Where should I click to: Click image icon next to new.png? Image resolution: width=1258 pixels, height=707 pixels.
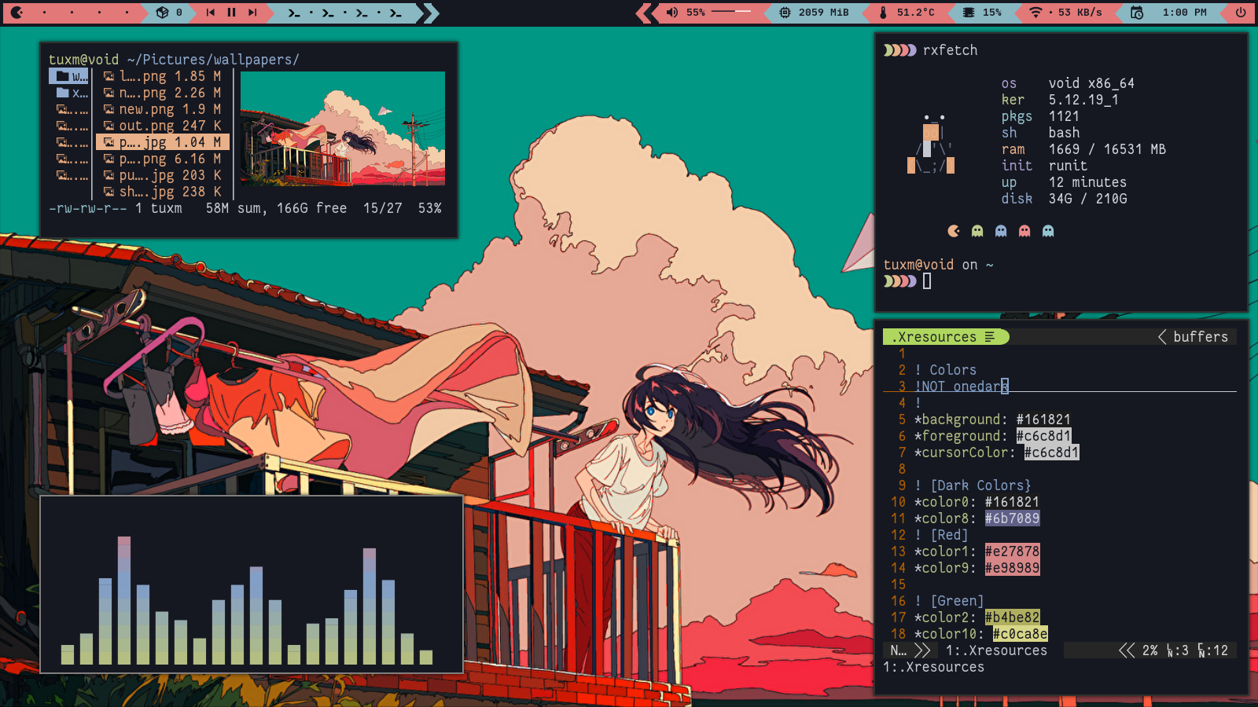109,109
